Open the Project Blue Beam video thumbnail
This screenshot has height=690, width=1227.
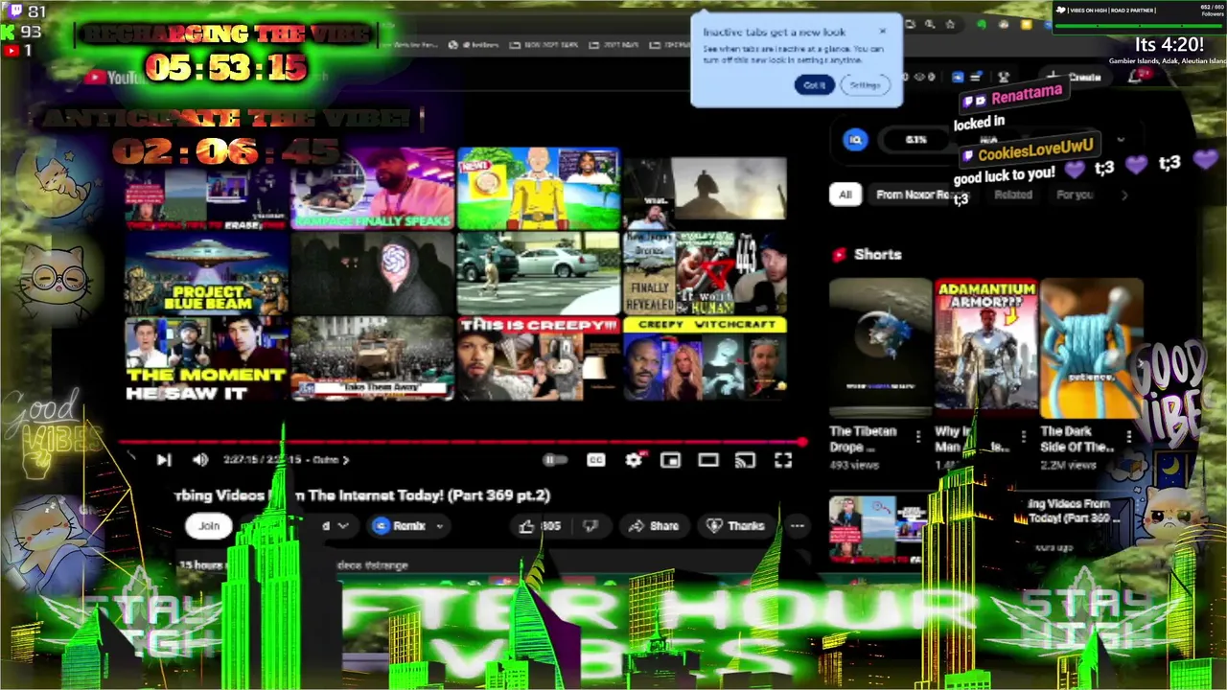pos(207,273)
